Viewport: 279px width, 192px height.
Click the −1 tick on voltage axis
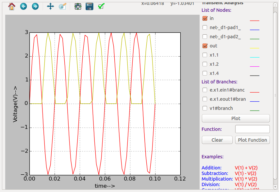[25, 127]
